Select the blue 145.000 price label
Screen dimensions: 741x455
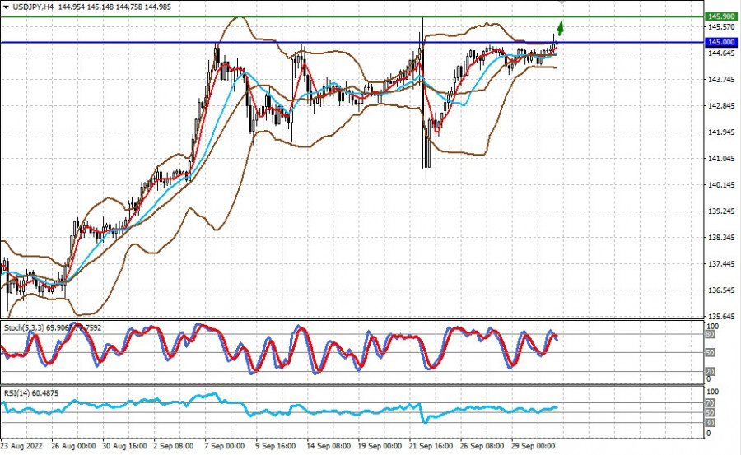coord(721,43)
